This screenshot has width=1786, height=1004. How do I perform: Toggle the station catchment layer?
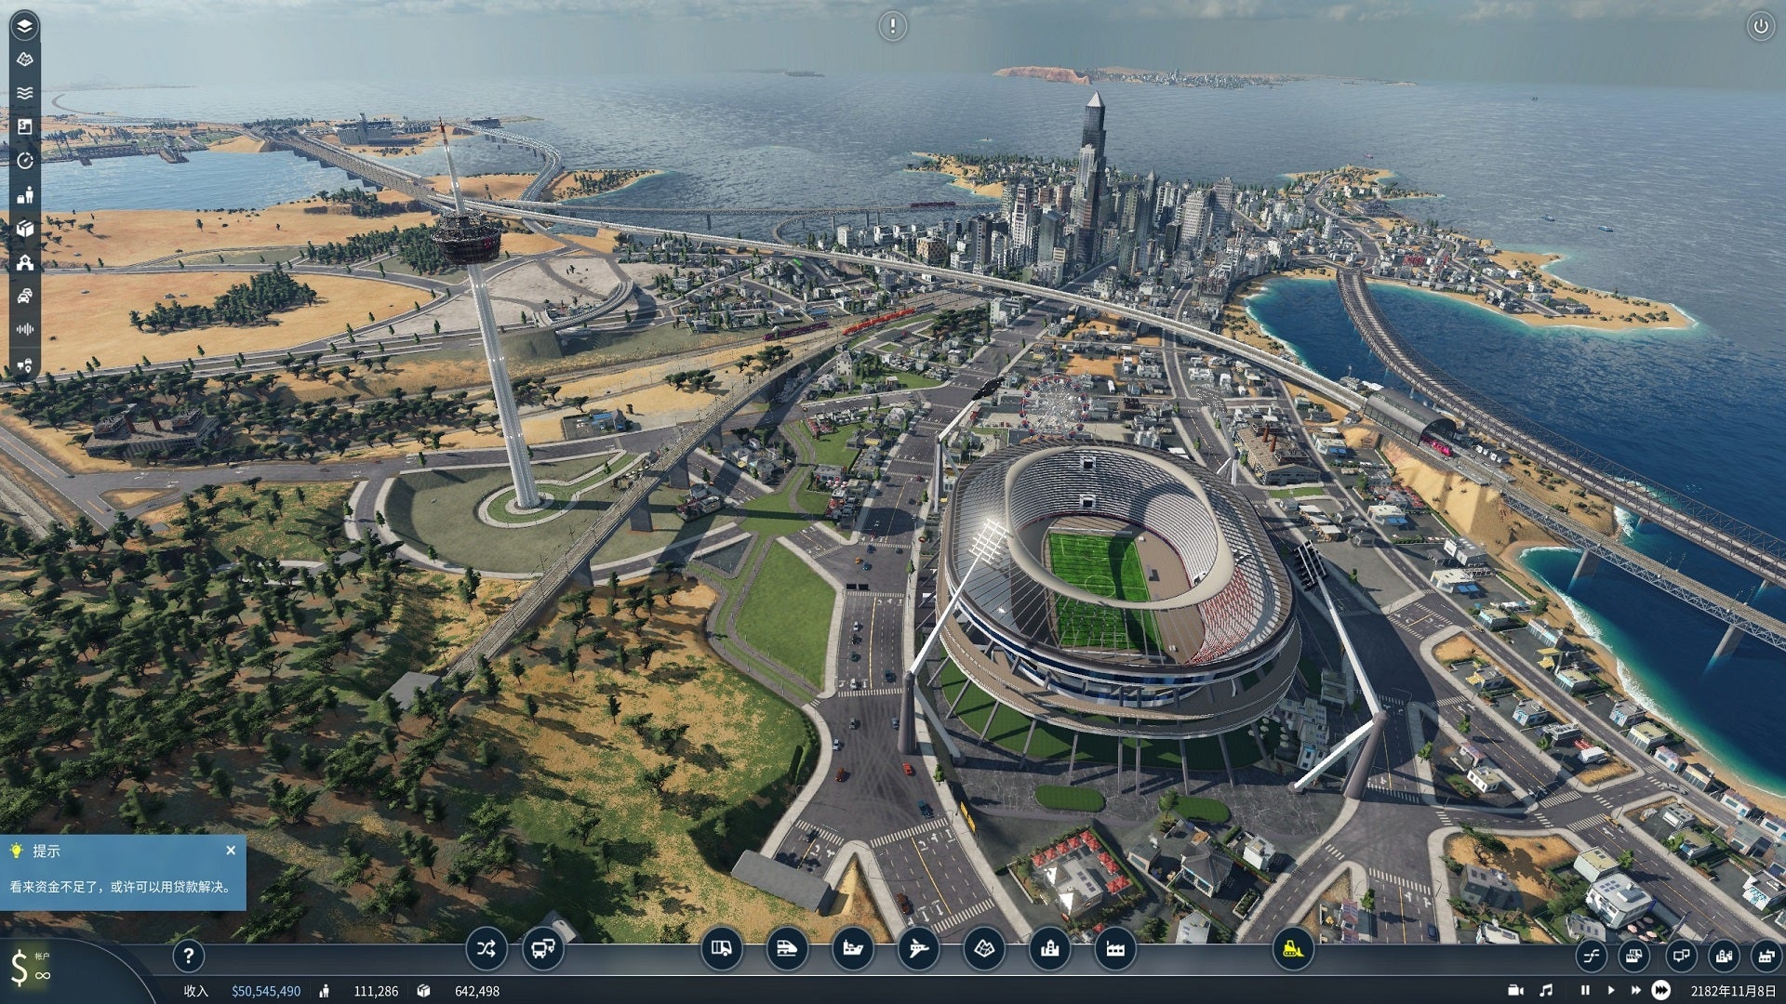(25, 262)
